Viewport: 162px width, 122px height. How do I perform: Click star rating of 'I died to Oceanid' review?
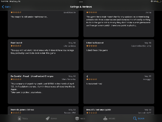coord(91,46)
